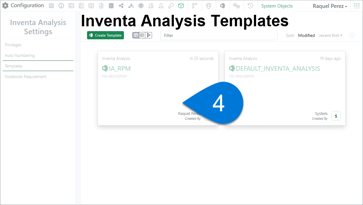Click the key icon in toolbar
363x205 pixels.
click(x=171, y=6)
